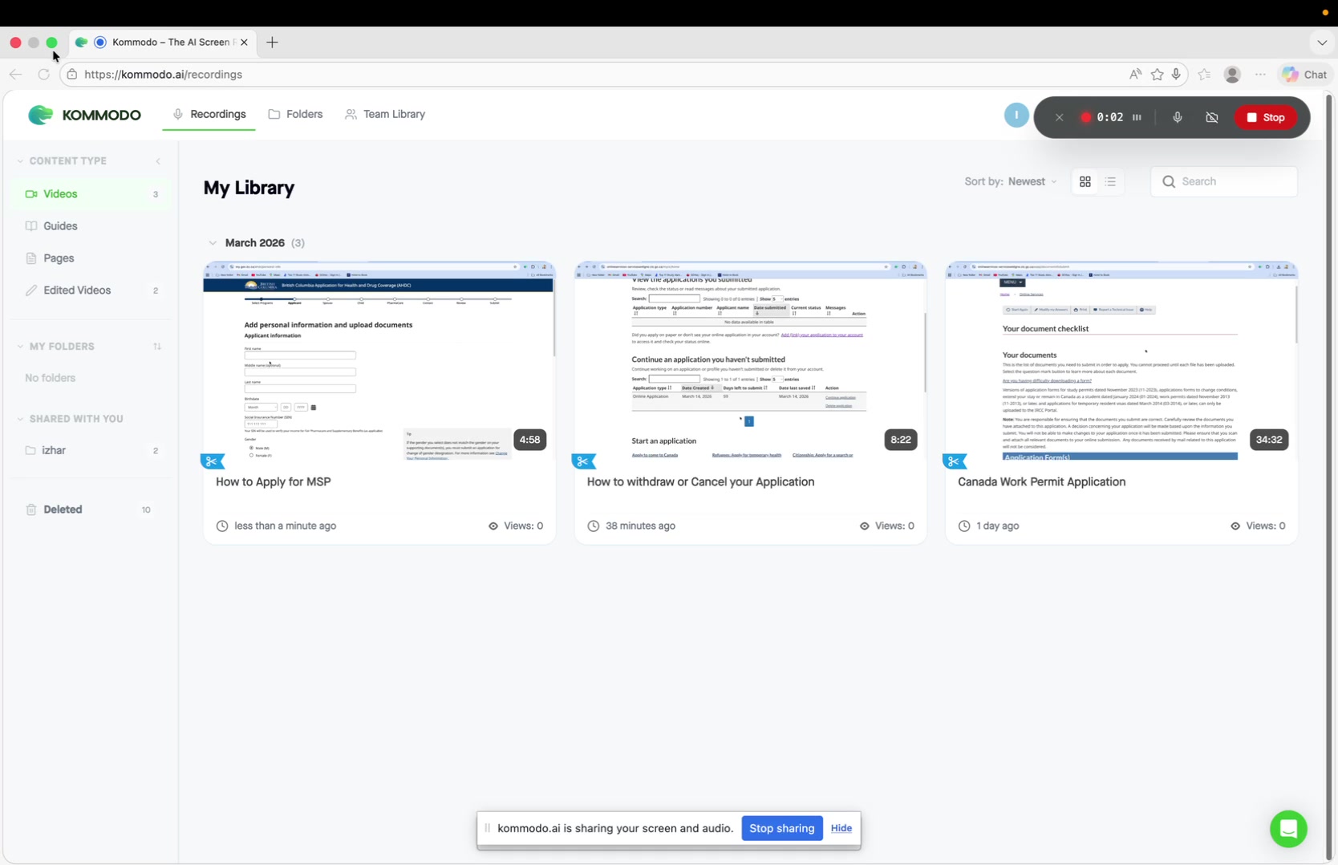Open the browser settings and more menu
1338x865 pixels.
[1261, 75]
